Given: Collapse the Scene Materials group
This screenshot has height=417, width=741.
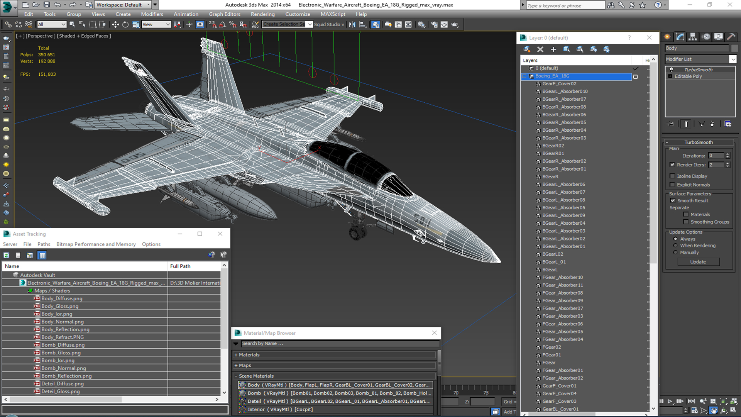Looking at the screenshot, I should [x=236, y=376].
